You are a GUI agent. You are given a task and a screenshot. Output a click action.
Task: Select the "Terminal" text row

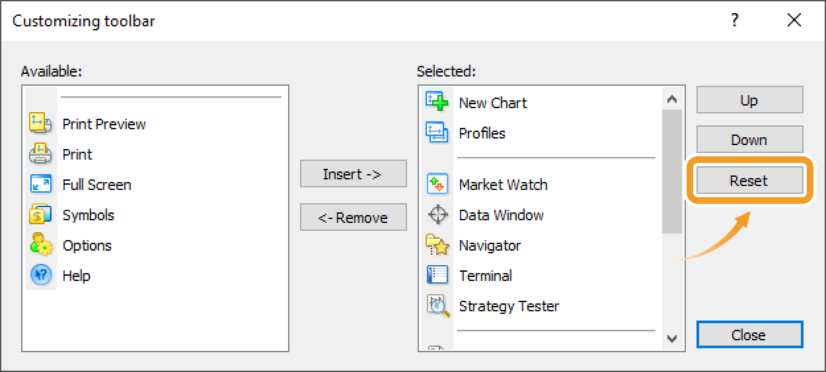click(x=486, y=276)
